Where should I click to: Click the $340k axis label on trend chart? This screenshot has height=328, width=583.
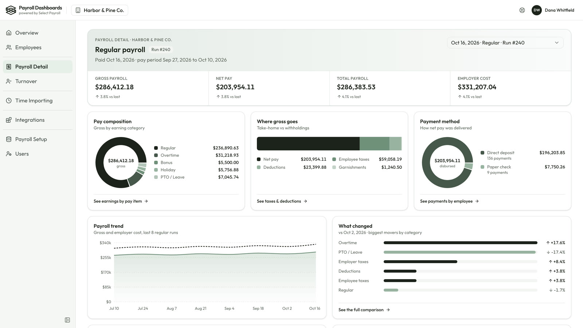point(105,243)
